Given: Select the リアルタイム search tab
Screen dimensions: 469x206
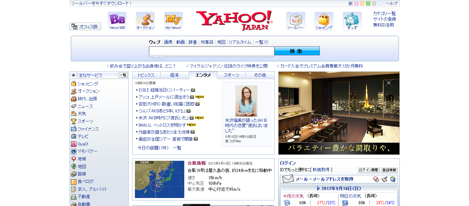Looking at the screenshot, I should (x=240, y=42).
